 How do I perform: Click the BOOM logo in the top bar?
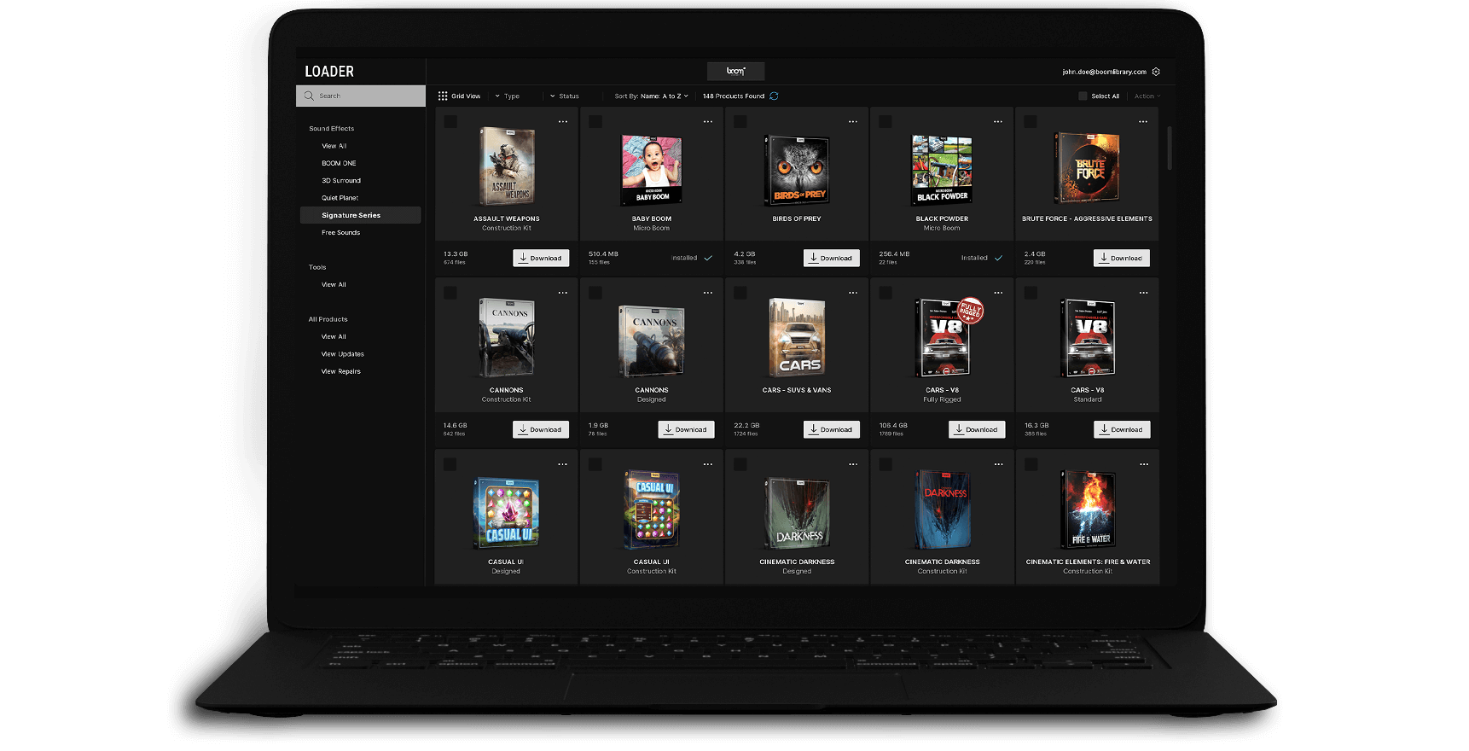pos(735,72)
